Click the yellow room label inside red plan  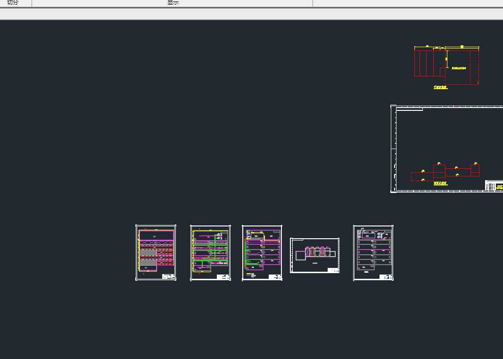tap(459, 68)
